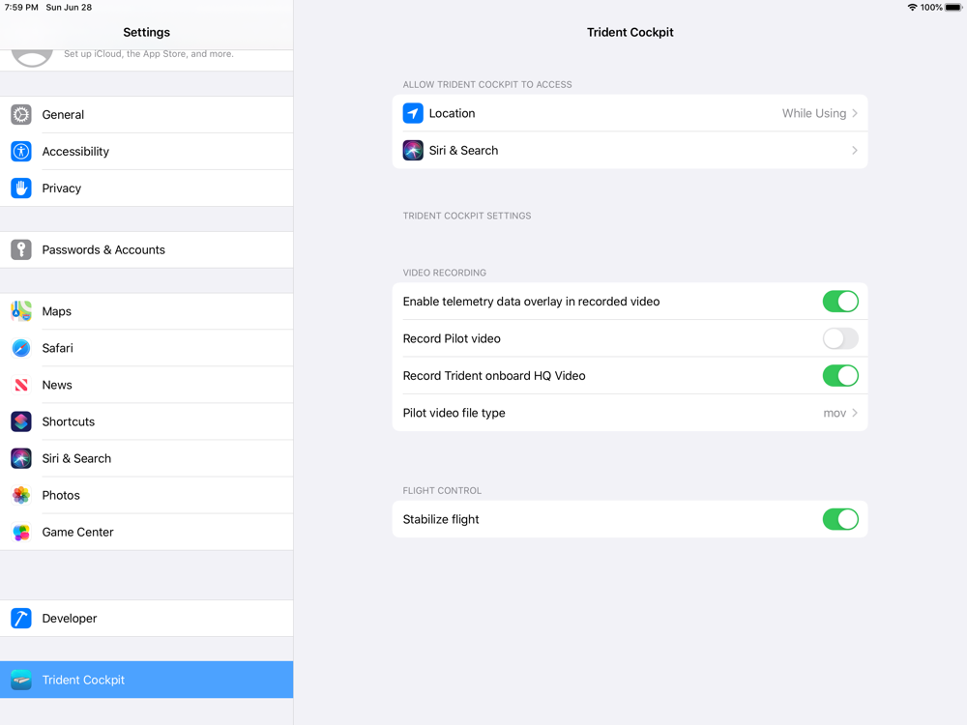Tap the Maps app icon
Image resolution: width=967 pixels, height=725 pixels.
pyautogui.click(x=21, y=311)
